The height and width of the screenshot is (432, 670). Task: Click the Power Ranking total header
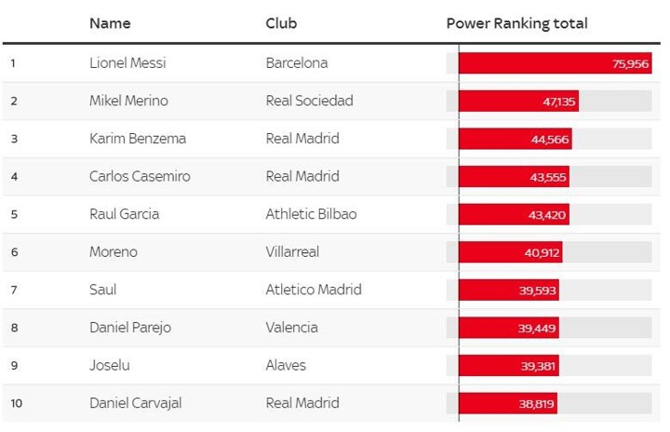click(x=516, y=23)
